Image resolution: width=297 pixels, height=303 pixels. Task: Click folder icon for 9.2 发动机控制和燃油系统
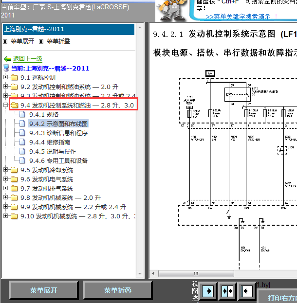pyautogui.click(x=14, y=87)
